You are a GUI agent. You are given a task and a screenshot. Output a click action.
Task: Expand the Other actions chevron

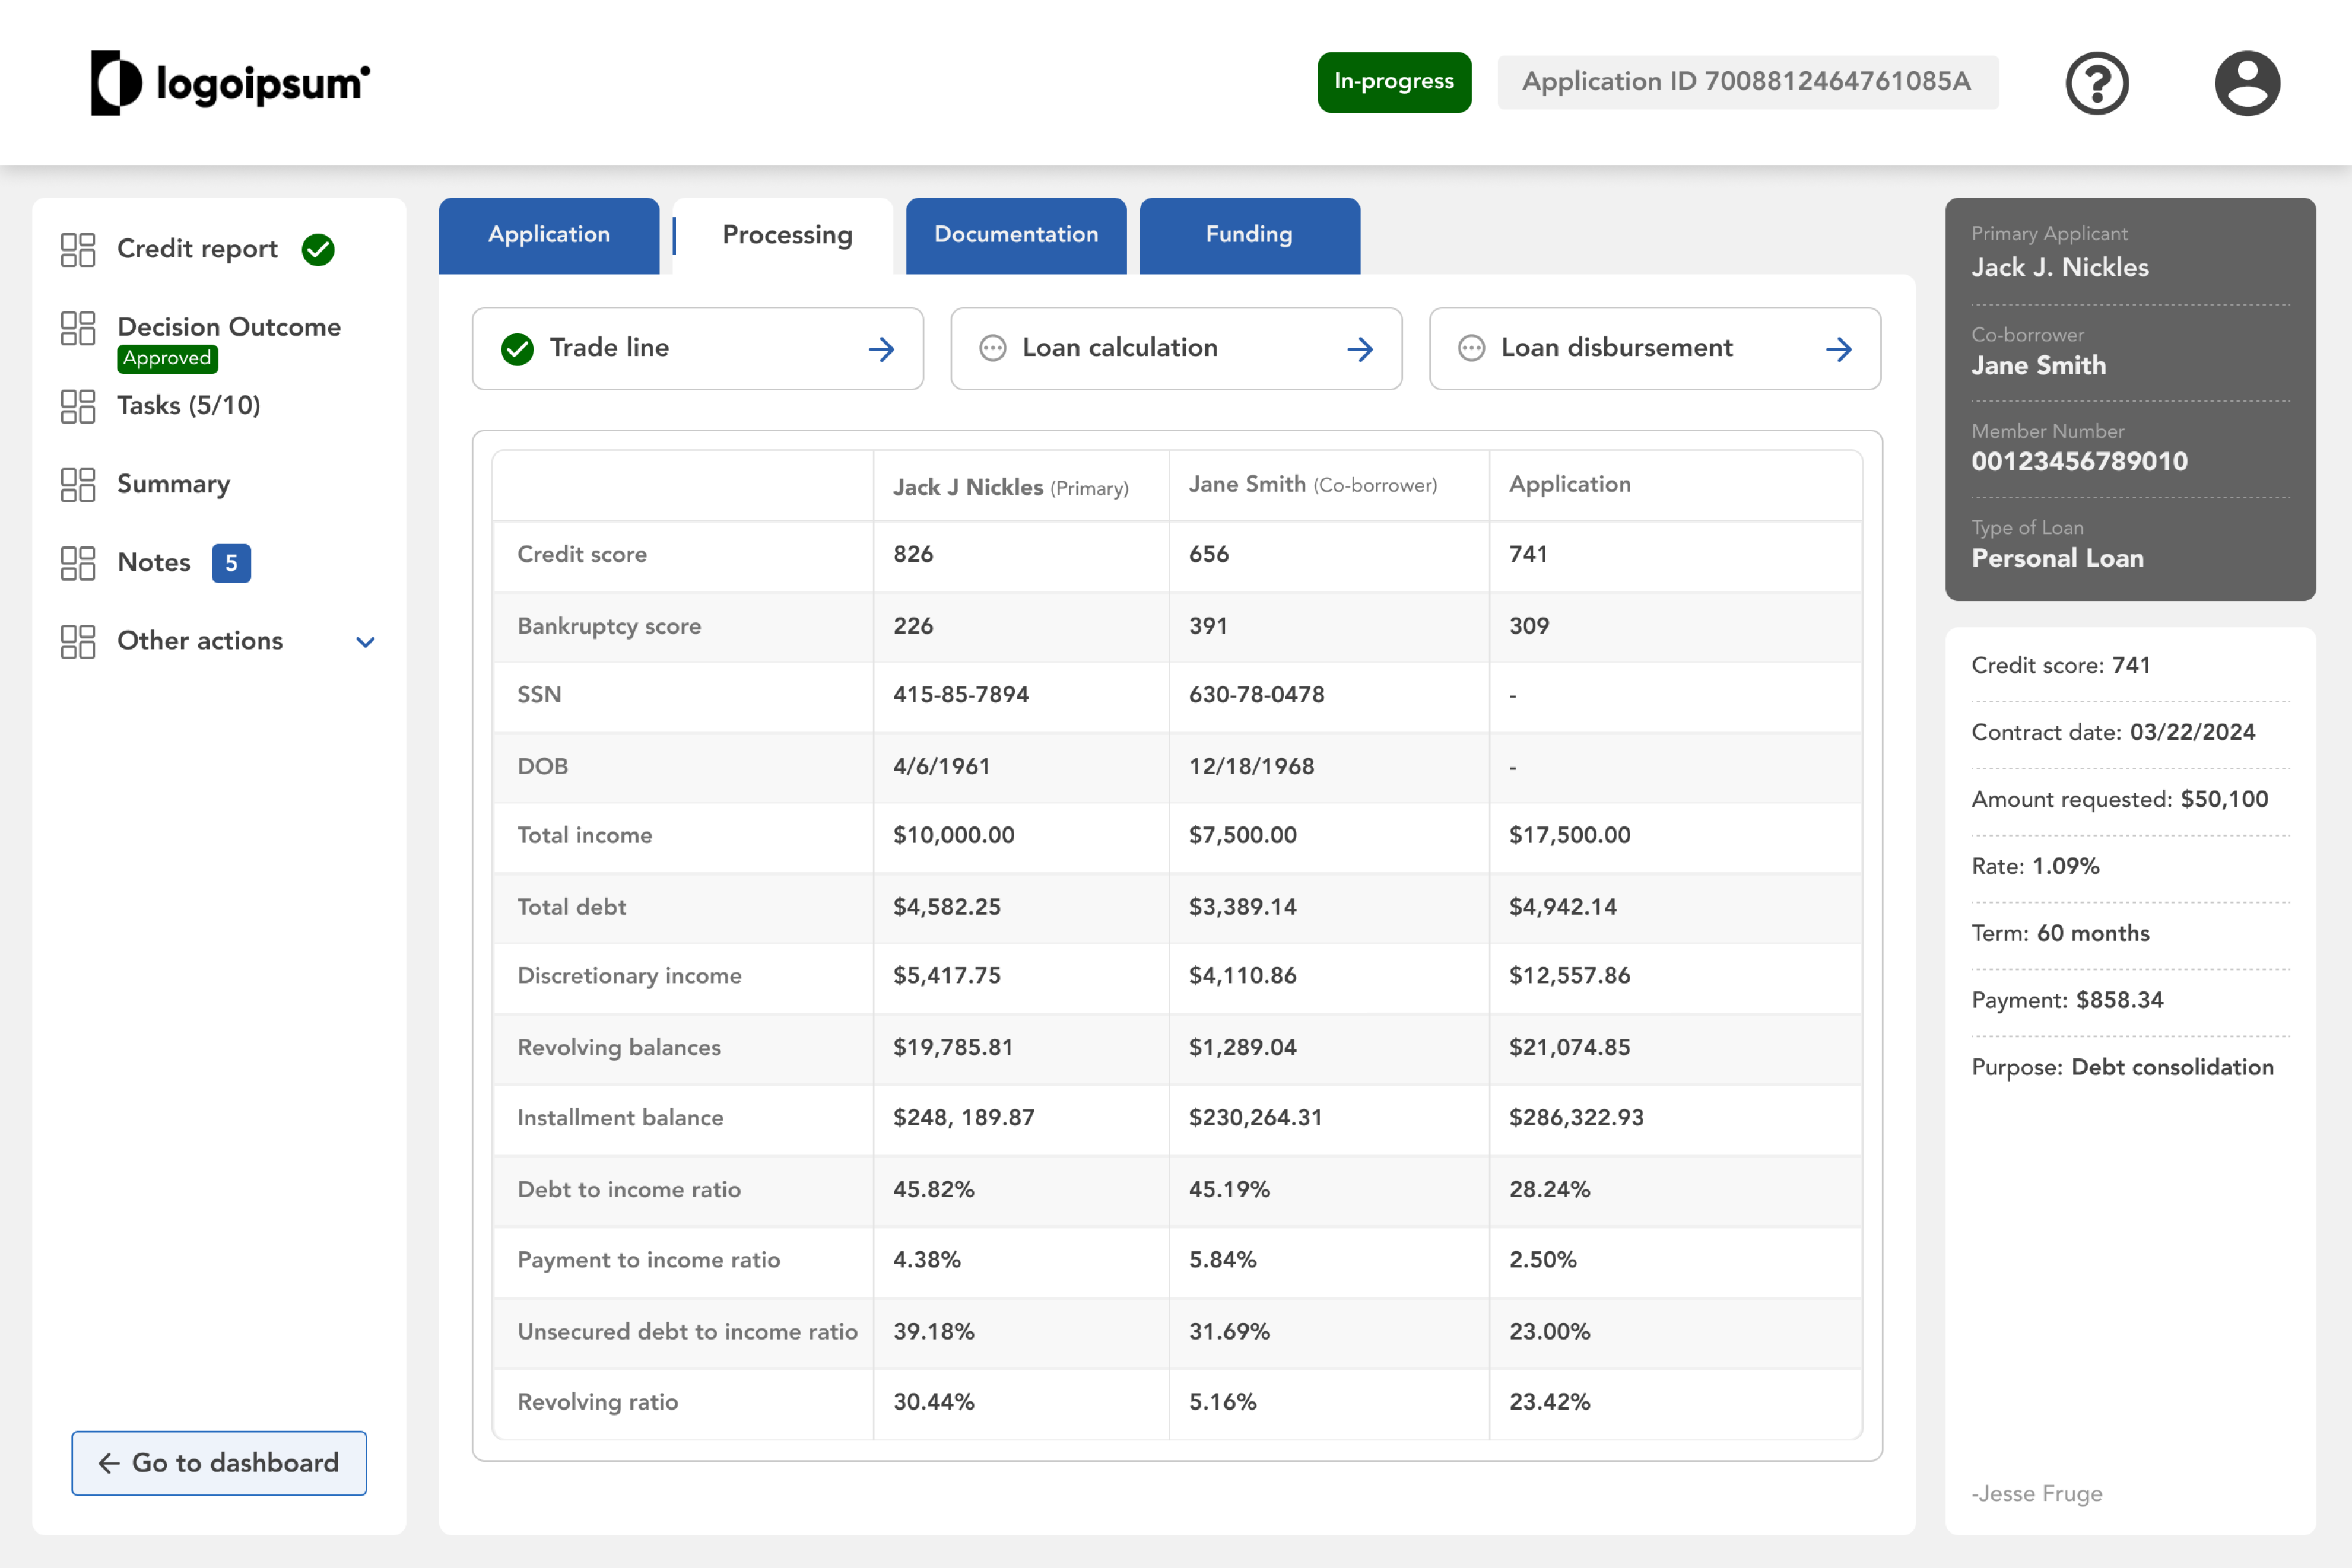pyautogui.click(x=365, y=642)
